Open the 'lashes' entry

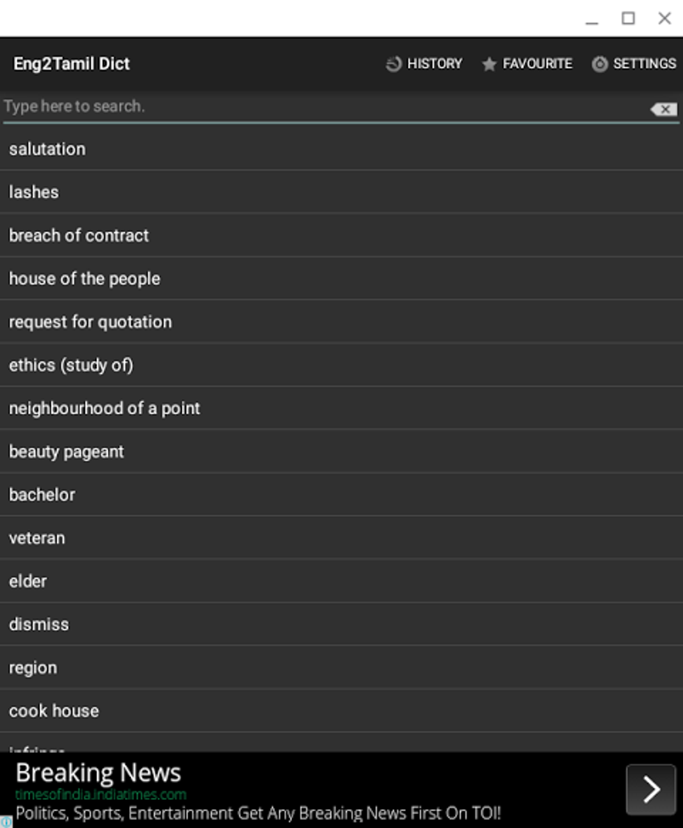click(x=34, y=192)
